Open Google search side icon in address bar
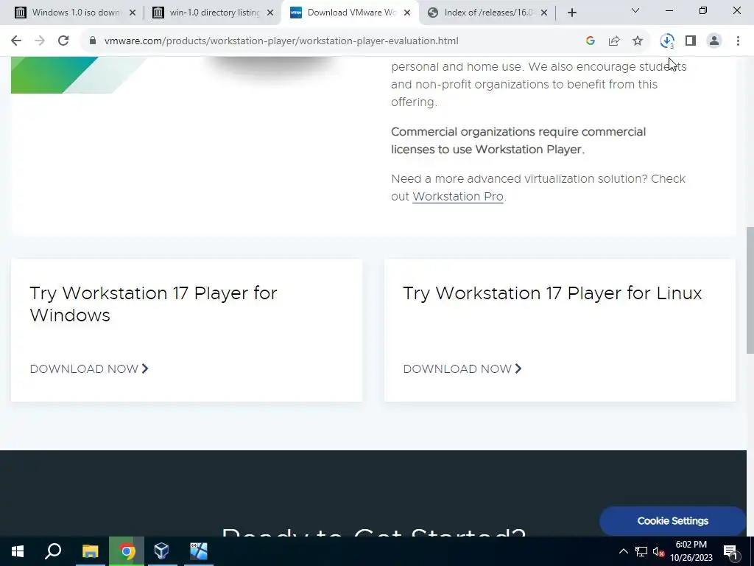 591,41
